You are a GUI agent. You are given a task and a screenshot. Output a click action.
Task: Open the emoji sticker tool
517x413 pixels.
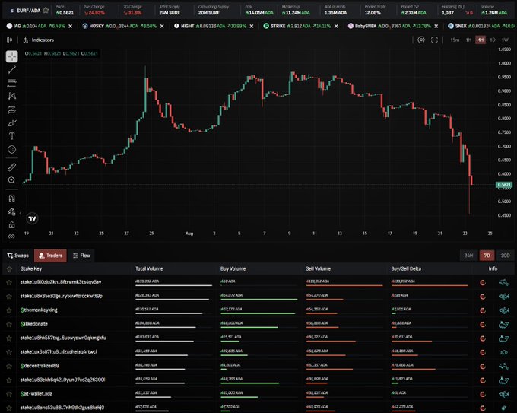click(x=12, y=149)
